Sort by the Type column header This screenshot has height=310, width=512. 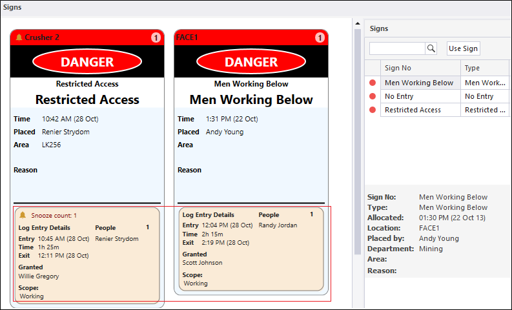click(x=485, y=68)
